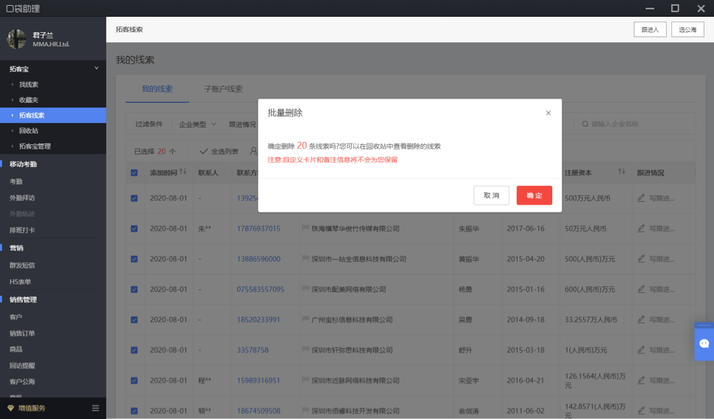Uncheck row for 珠海横琴华俊竹传媒有限公司
This screenshot has height=419, width=714.
coord(134,229)
